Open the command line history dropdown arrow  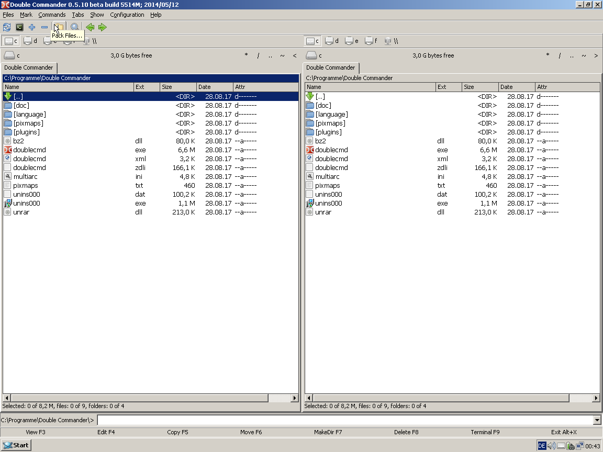597,420
